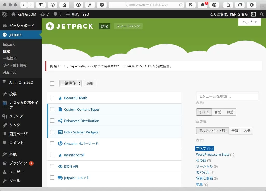
Task: Expand the ヘルプ help dropdown tab
Action: coord(249,22)
